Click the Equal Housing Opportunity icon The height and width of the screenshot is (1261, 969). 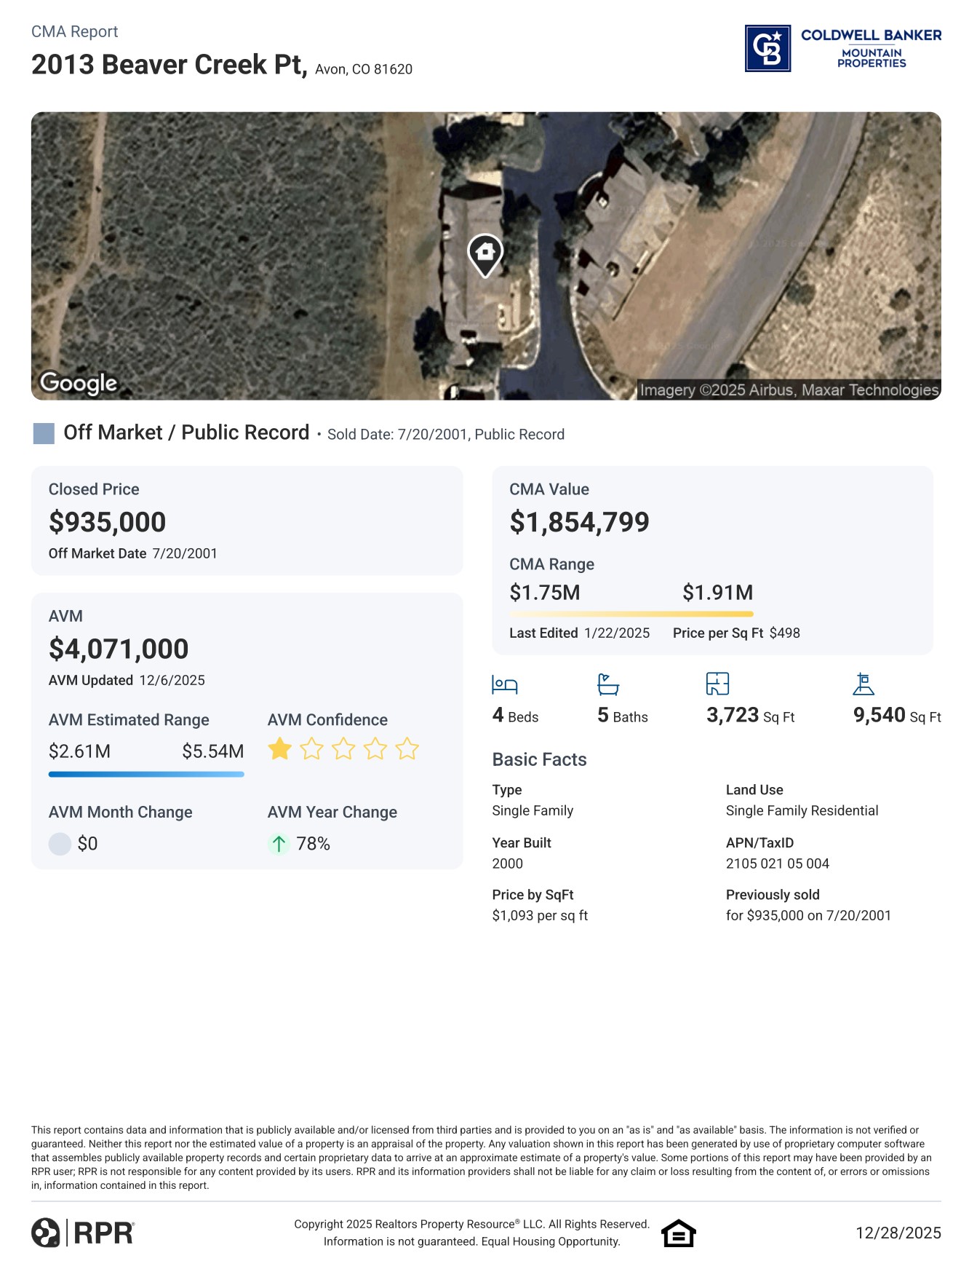click(678, 1233)
